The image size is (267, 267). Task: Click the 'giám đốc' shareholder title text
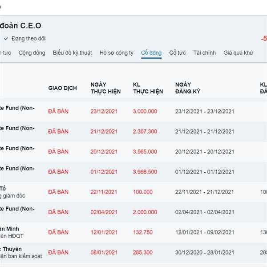tap(14, 196)
